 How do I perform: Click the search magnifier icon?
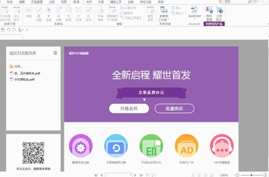pos(250,1)
